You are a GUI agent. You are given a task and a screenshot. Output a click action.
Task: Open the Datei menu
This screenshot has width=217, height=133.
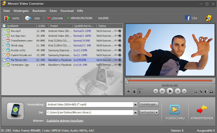[x=6, y=11]
